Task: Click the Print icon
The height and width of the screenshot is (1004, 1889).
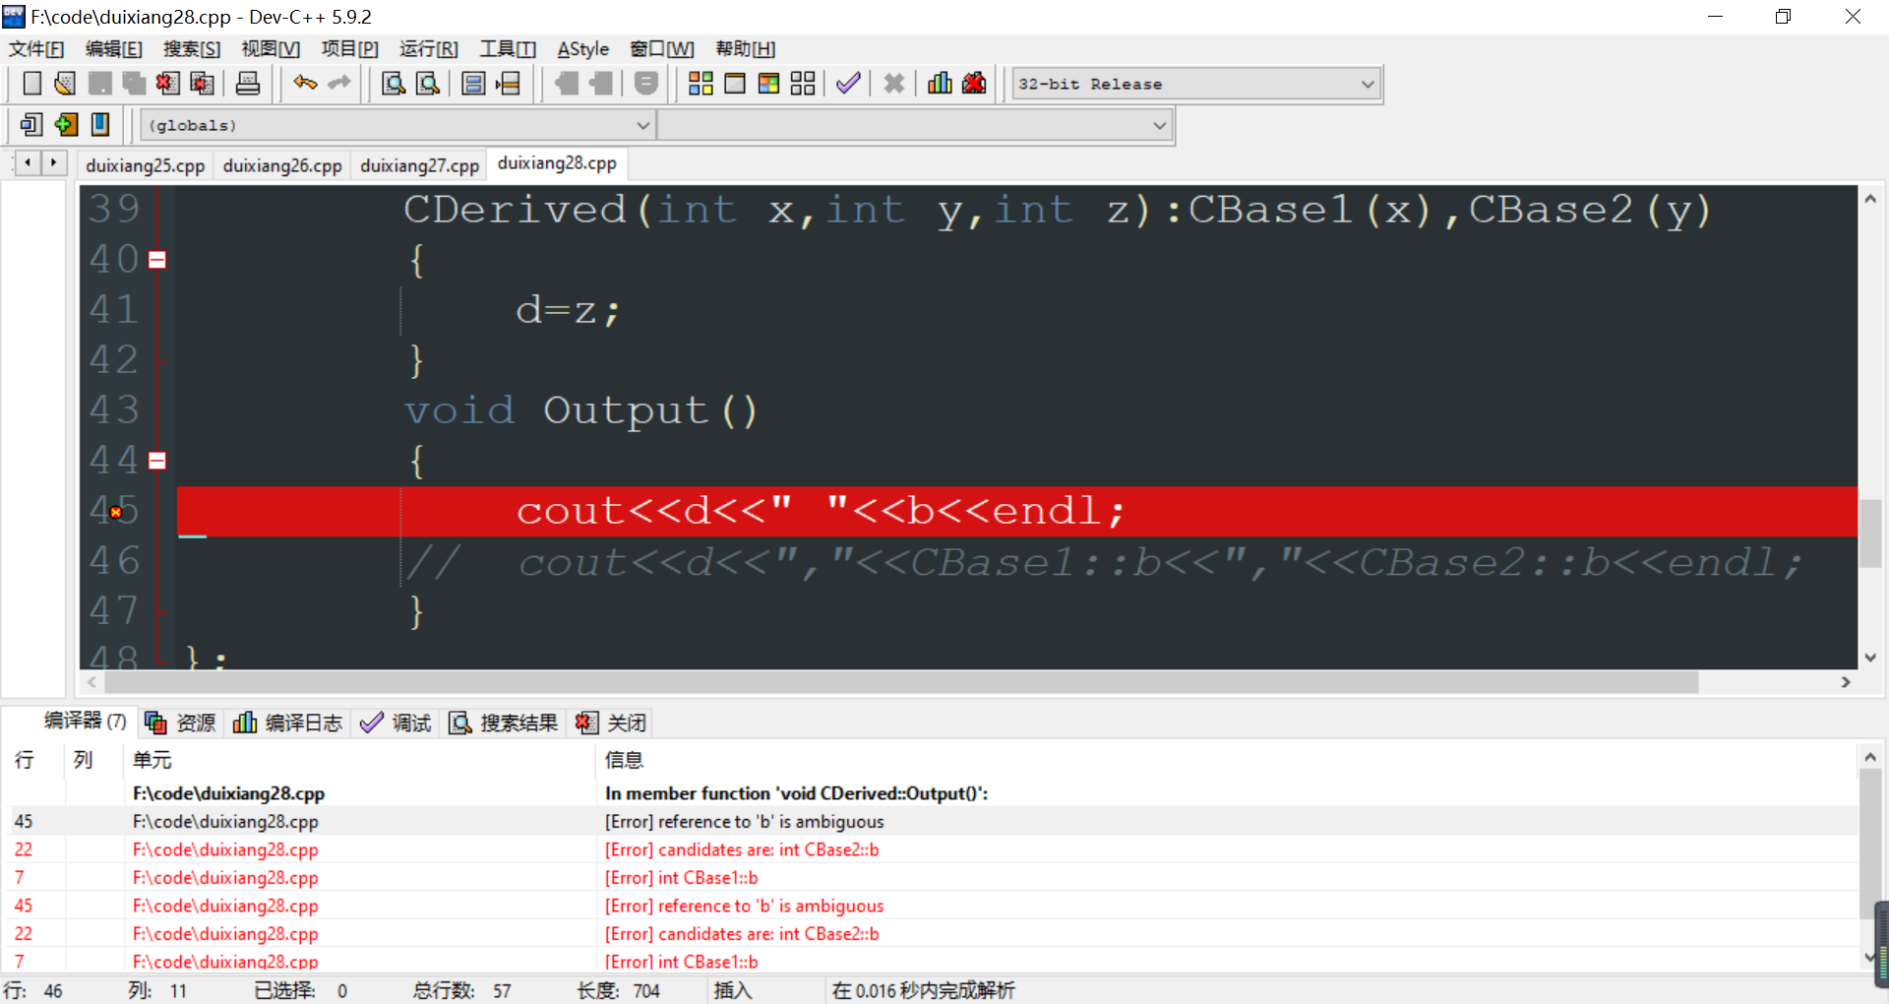Action: tap(248, 84)
